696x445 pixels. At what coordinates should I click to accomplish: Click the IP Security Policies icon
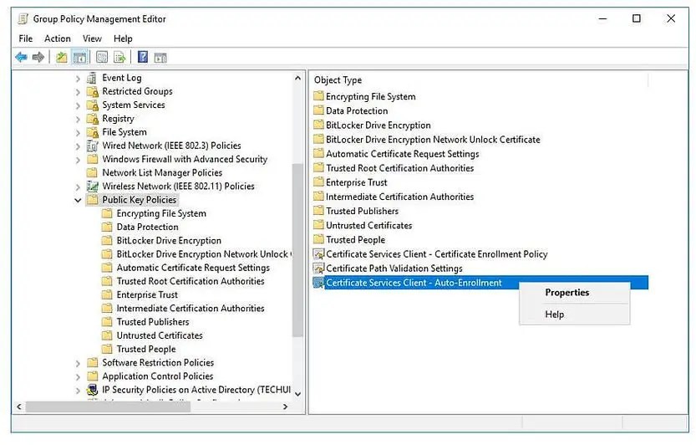[92, 390]
